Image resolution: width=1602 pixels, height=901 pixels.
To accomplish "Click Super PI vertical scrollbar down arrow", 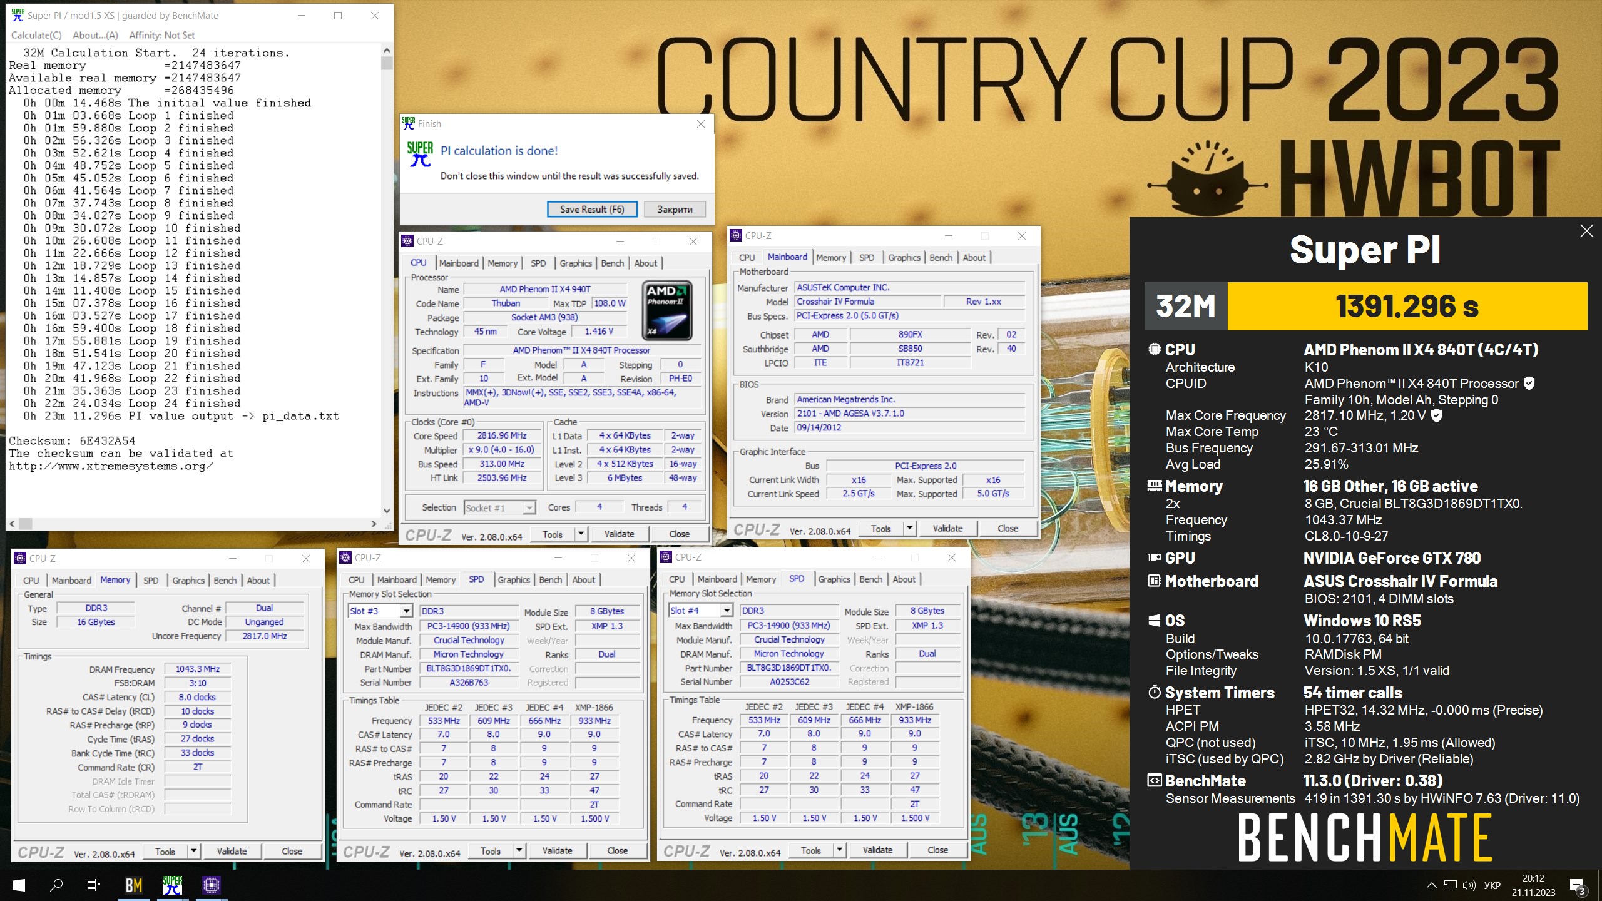I will 387,511.
